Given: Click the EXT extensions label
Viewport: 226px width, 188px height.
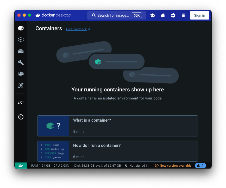Looking at the screenshot, I should click(x=21, y=102).
